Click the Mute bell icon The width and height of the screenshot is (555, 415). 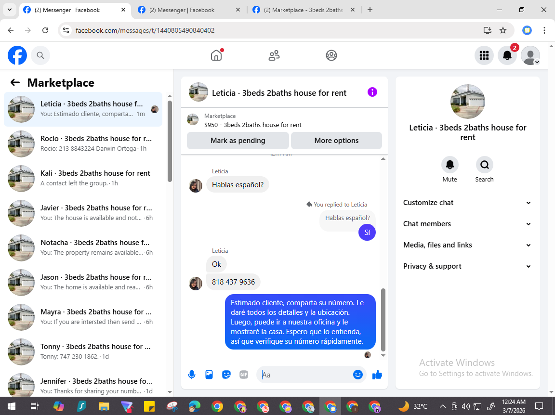pyautogui.click(x=449, y=165)
